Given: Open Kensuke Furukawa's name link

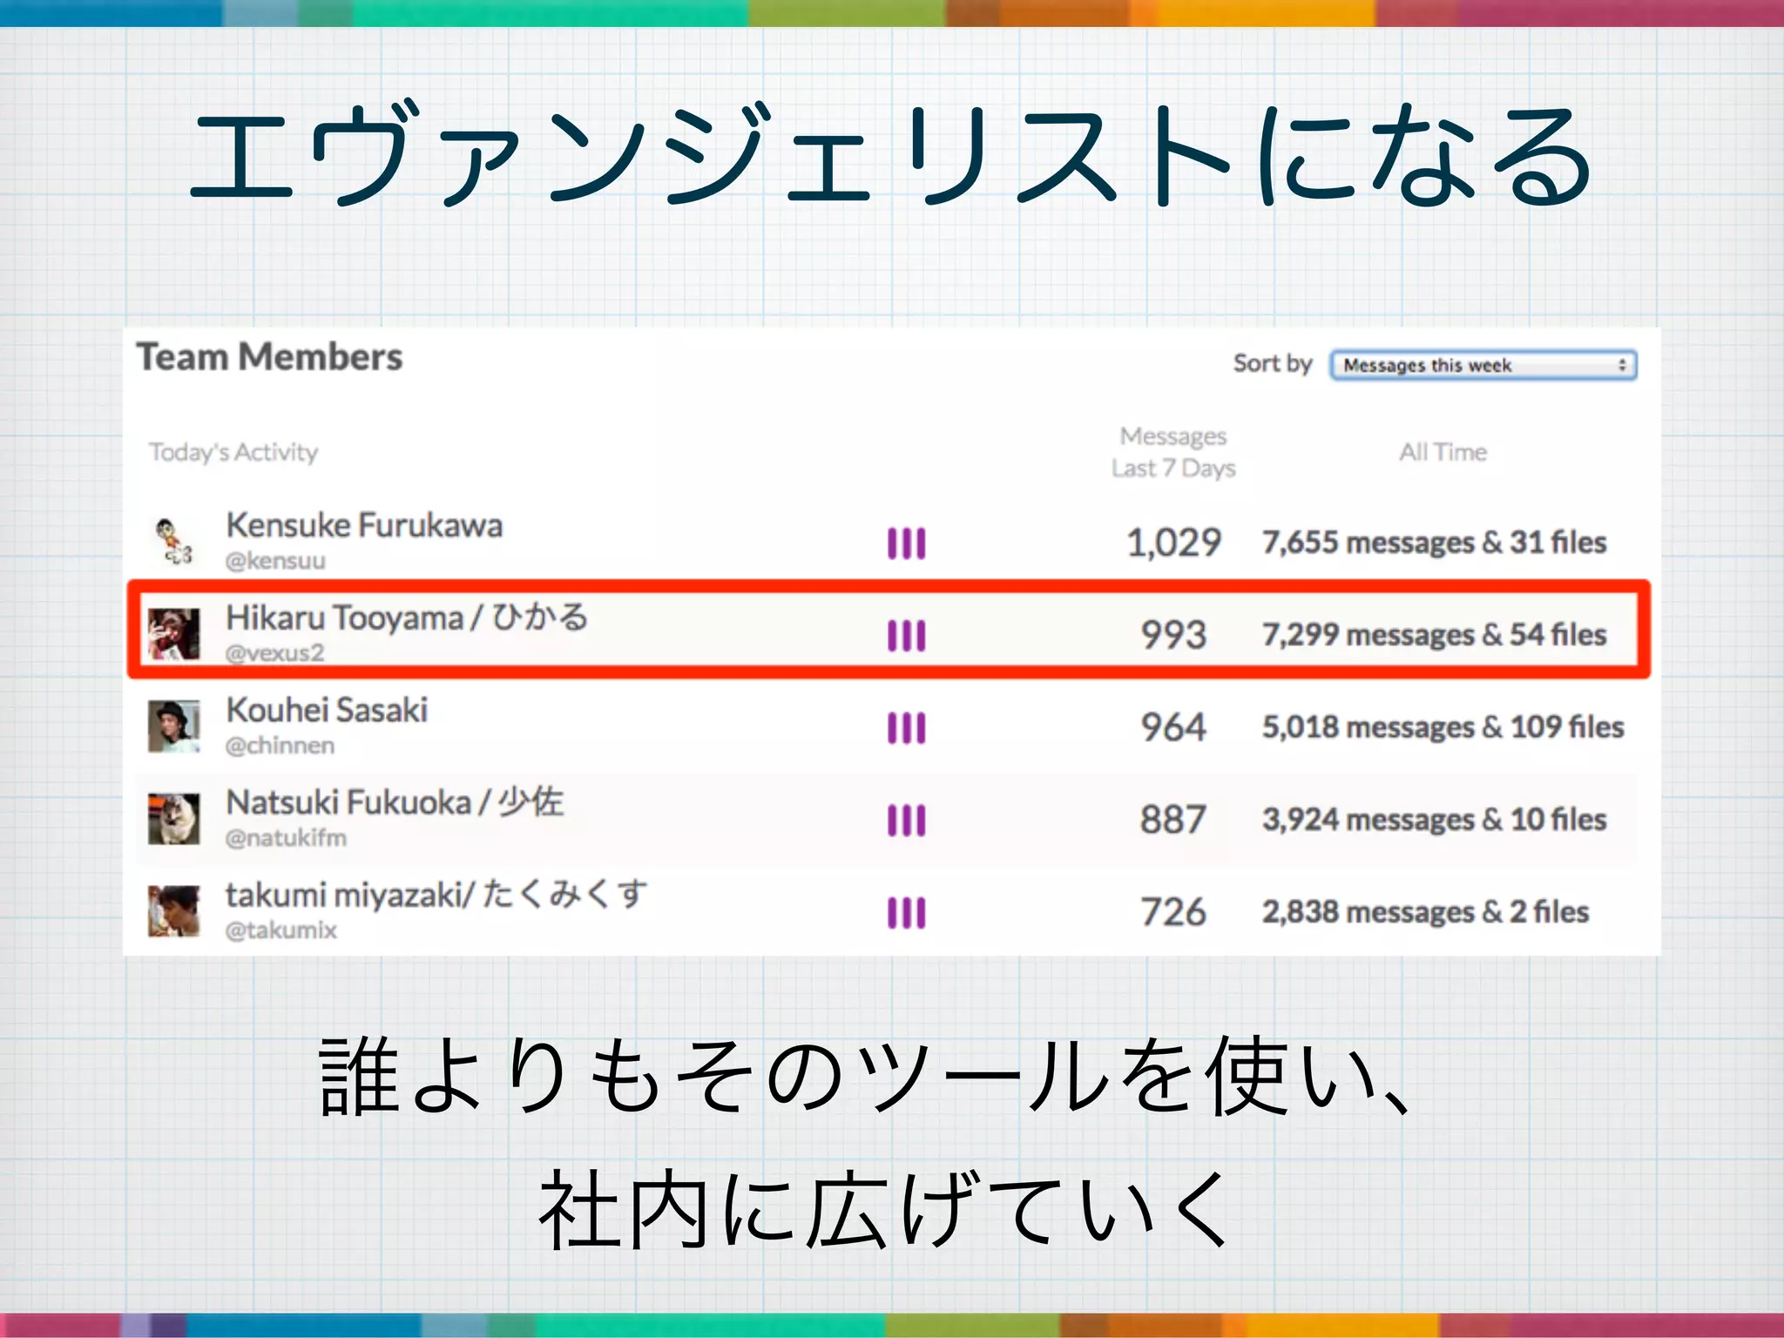Looking at the screenshot, I should 364,525.
